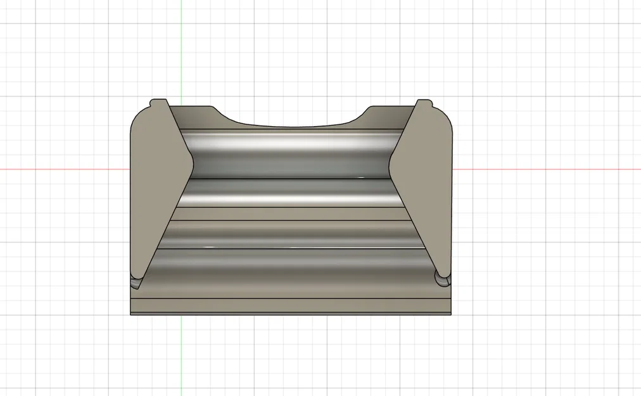This screenshot has height=396, width=641.
Task: Select the round notch at bottom-right corner
Action: [x=442, y=281]
